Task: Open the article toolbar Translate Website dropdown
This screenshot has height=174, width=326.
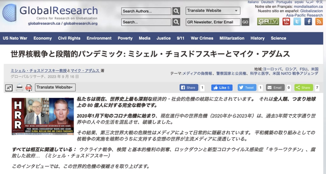Action: [55, 87]
